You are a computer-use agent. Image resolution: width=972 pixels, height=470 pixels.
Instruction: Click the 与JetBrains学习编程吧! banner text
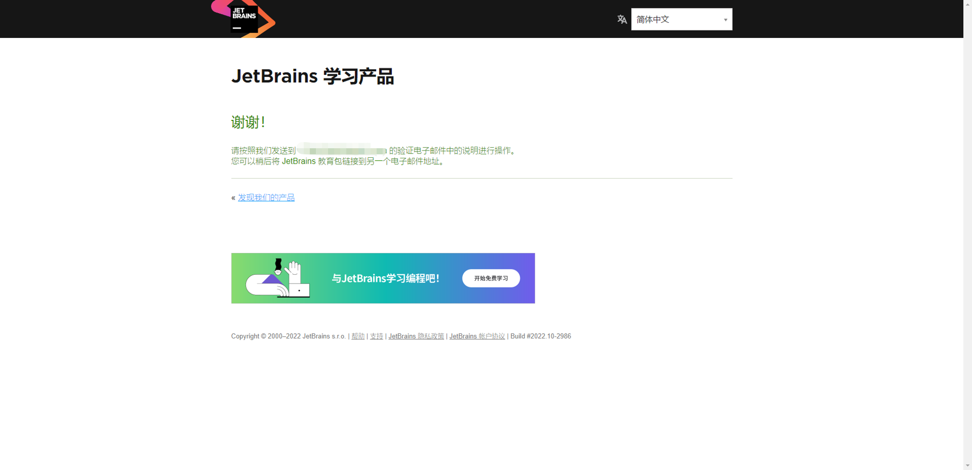[384, 278]
